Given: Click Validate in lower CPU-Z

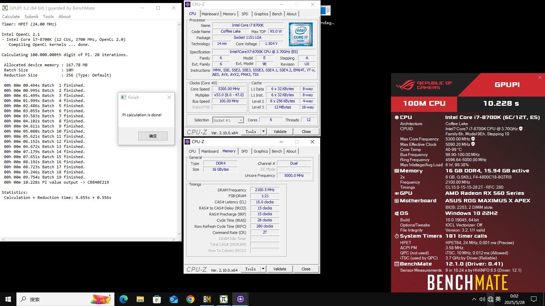Looking at the screenshot, I should (280, 269).
